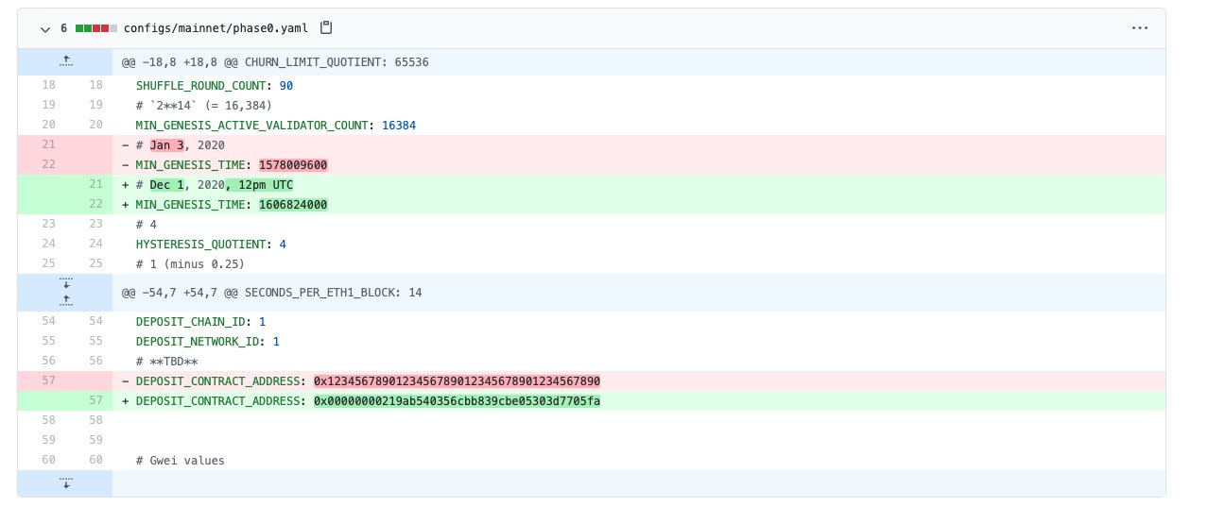Expand lines below line 60
This screenshot has height=507, width=1209.
(x=65, y=482)
